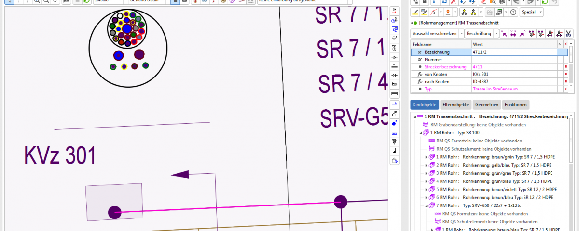The height and width of the screenshot is (231, 579).
Task: Click the yellow highlight pen icon
Action: tap(415, 12)
